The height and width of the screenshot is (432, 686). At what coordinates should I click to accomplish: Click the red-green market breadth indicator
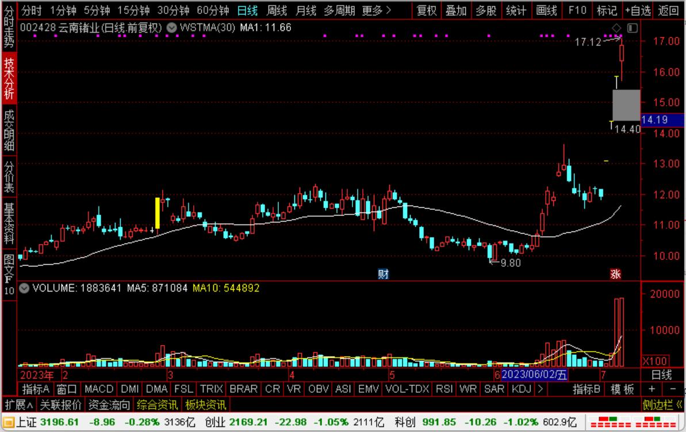[633, 422]
